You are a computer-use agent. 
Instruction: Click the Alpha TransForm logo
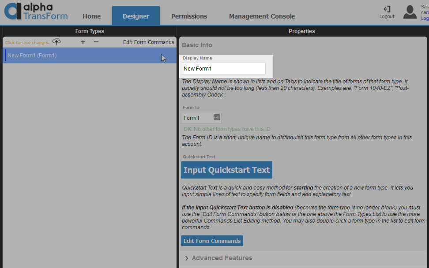[36, 11]
